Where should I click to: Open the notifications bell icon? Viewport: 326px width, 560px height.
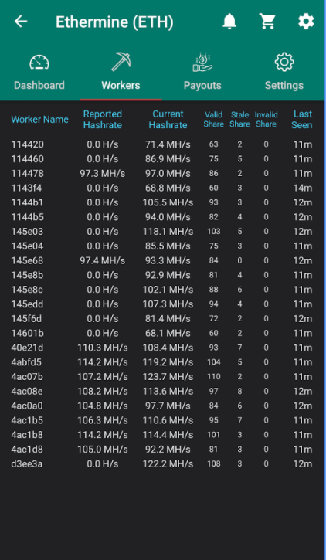pos(229,22)
